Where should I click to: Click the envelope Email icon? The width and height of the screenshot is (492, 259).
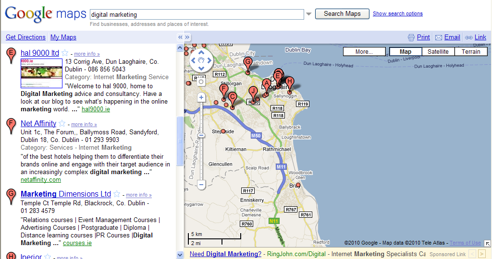(x=439, y=37)
